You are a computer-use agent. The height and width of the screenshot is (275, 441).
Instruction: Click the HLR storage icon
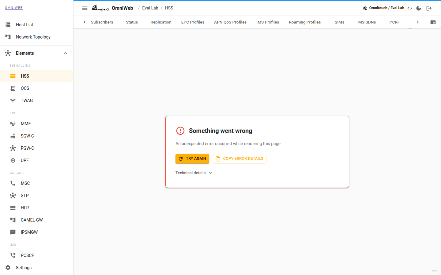pos(13,208)
